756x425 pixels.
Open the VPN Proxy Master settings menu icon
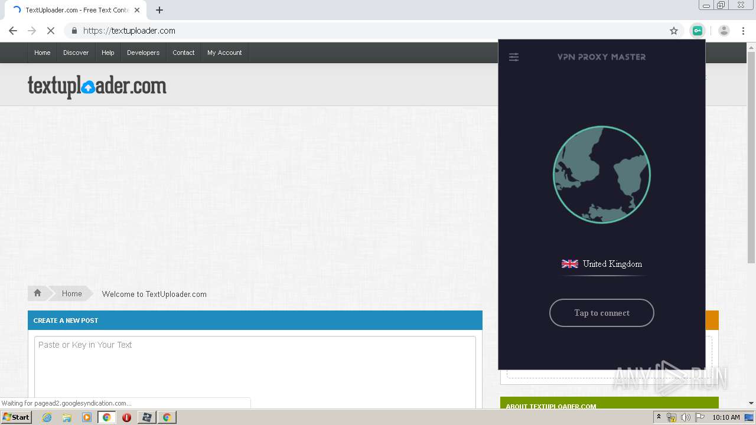point(514,57)
